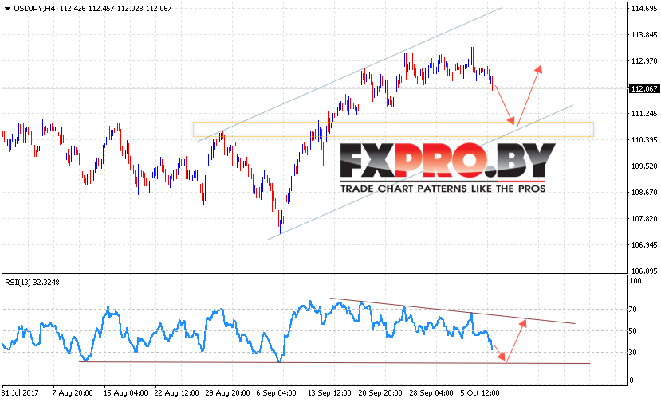This screenshot has width=661, height=402.
Task: Select the 111.245 price axis value
Action: click(x=644, y=114)
